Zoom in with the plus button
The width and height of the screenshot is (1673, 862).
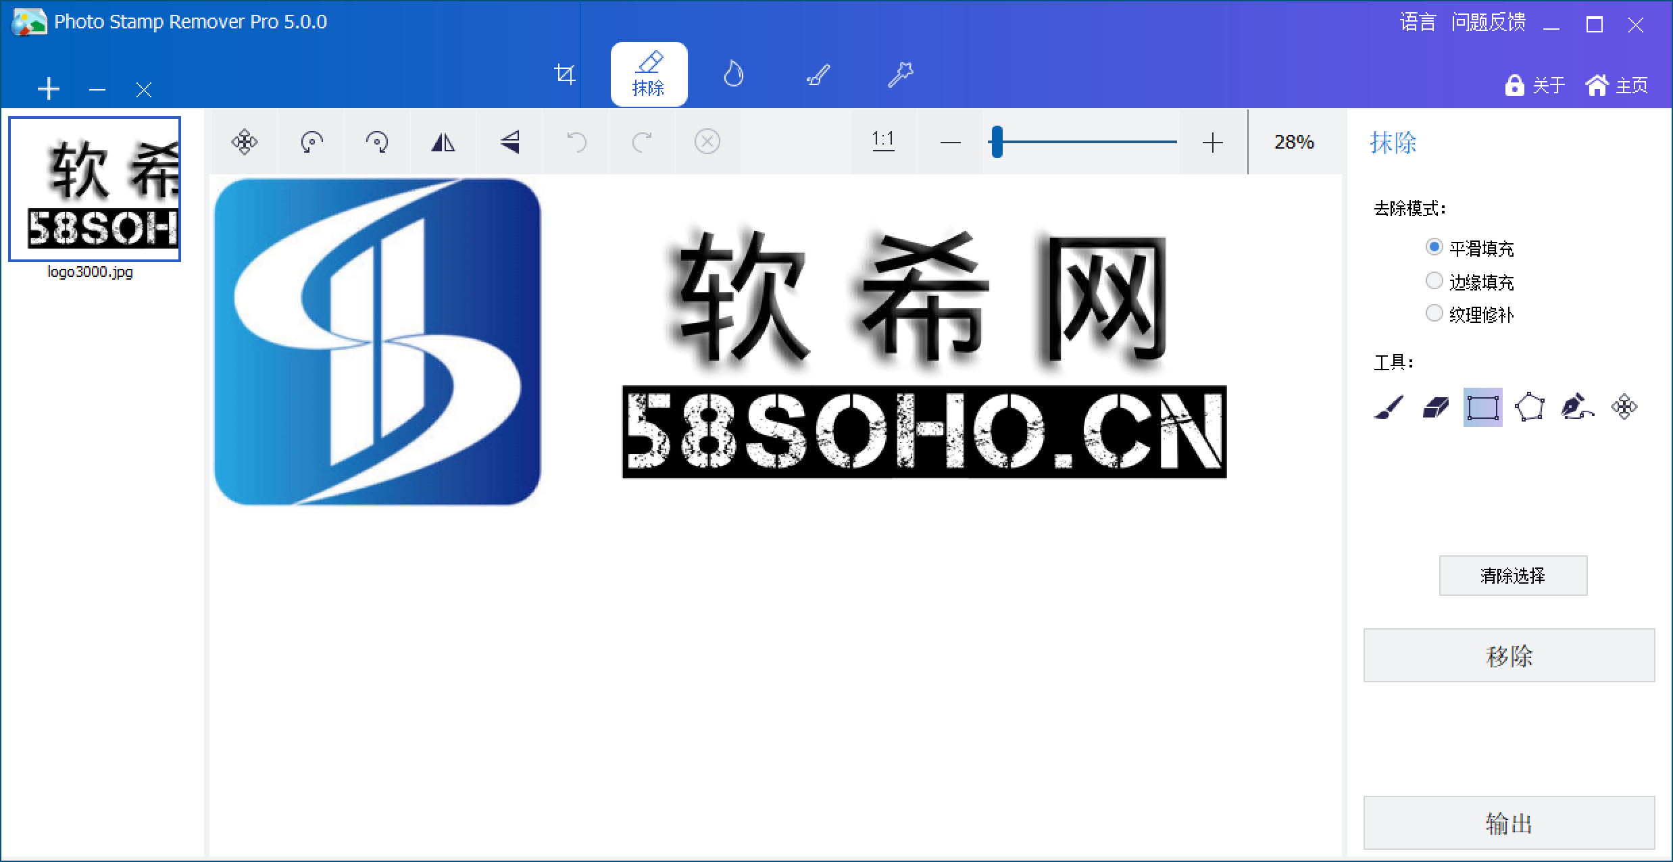pos(1213,143)
